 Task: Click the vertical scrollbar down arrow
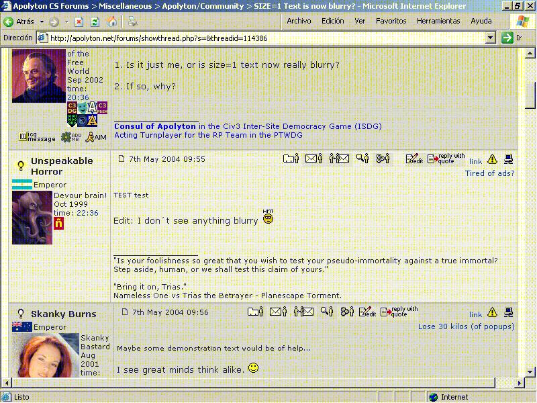coord(530,371)
